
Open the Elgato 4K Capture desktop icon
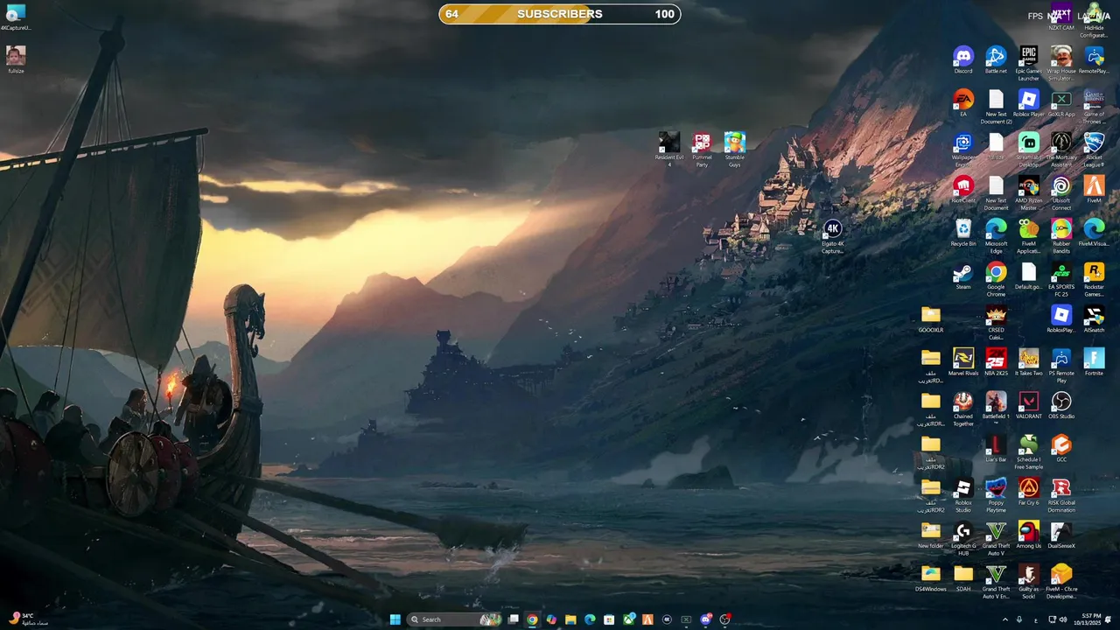pos(832,236)
